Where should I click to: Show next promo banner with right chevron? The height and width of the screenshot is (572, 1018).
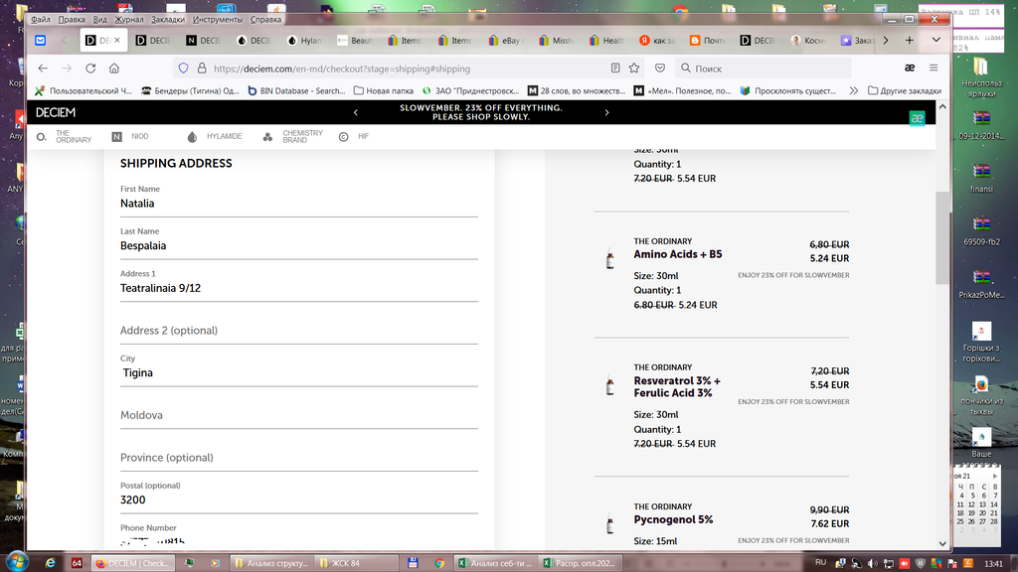pyautogui.click(x=606, y=112)
